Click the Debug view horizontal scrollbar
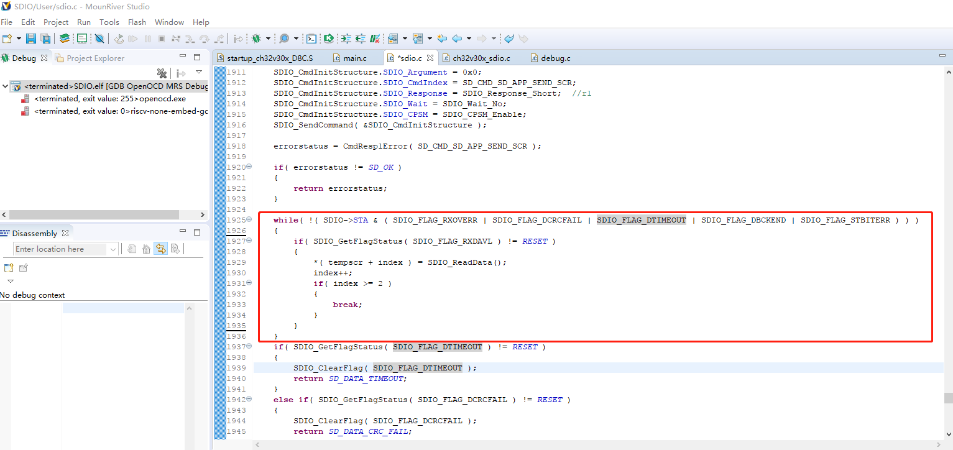 (x=94, y=214)
